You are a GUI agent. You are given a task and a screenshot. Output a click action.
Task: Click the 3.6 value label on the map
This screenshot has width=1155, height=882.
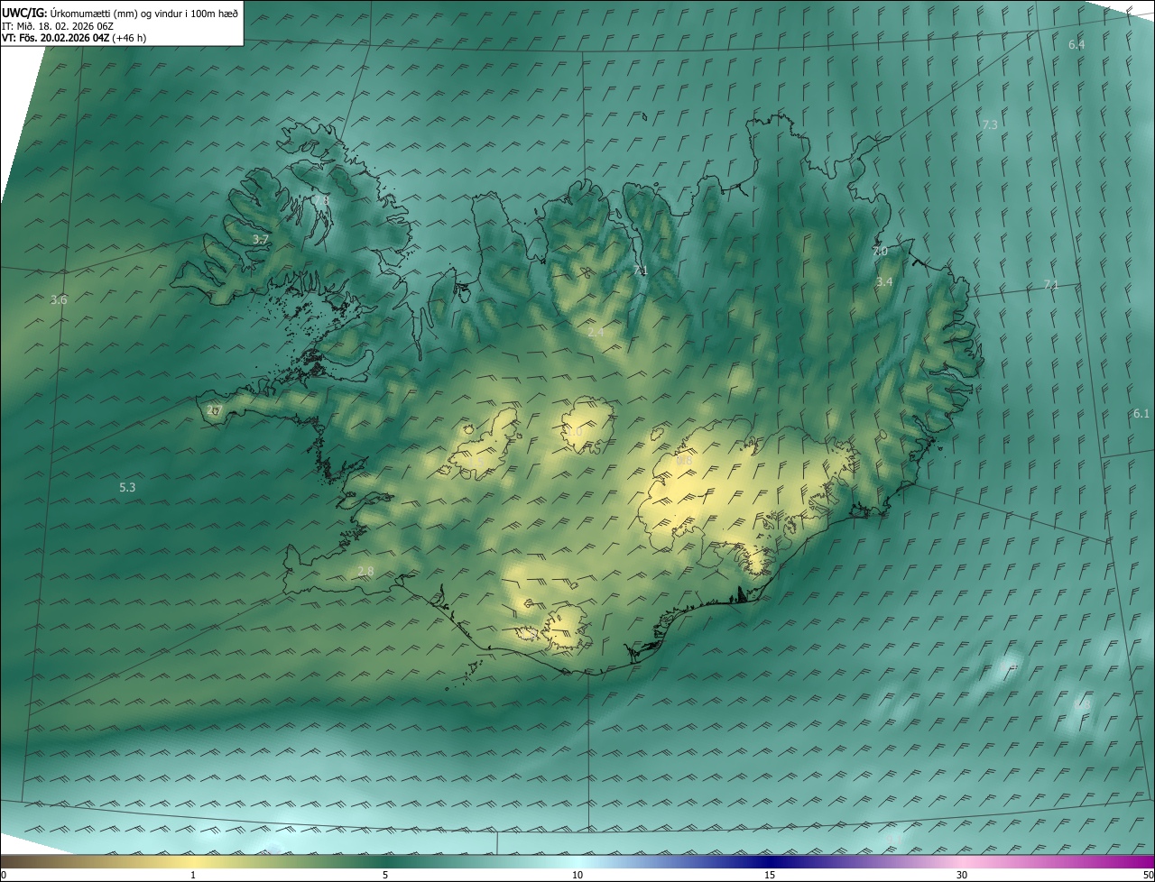59,299
